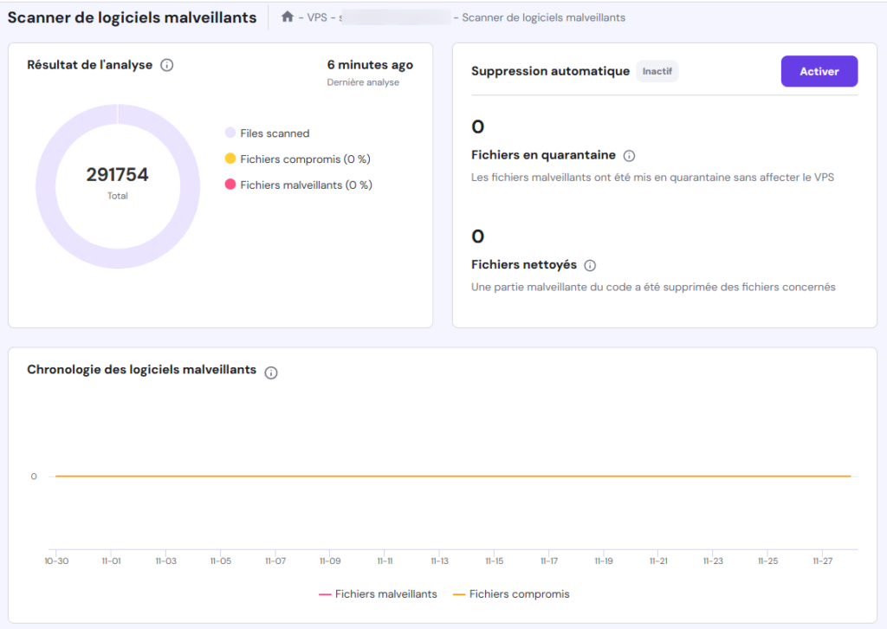Click the donut chart total 291754

(118, 175)
